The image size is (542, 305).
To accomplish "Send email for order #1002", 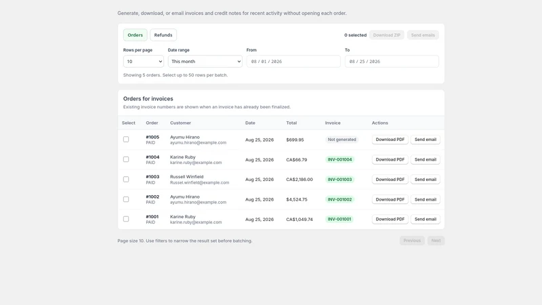I will coord(425,199).
